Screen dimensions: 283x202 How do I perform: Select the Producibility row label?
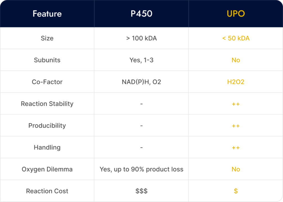[47, 126]
